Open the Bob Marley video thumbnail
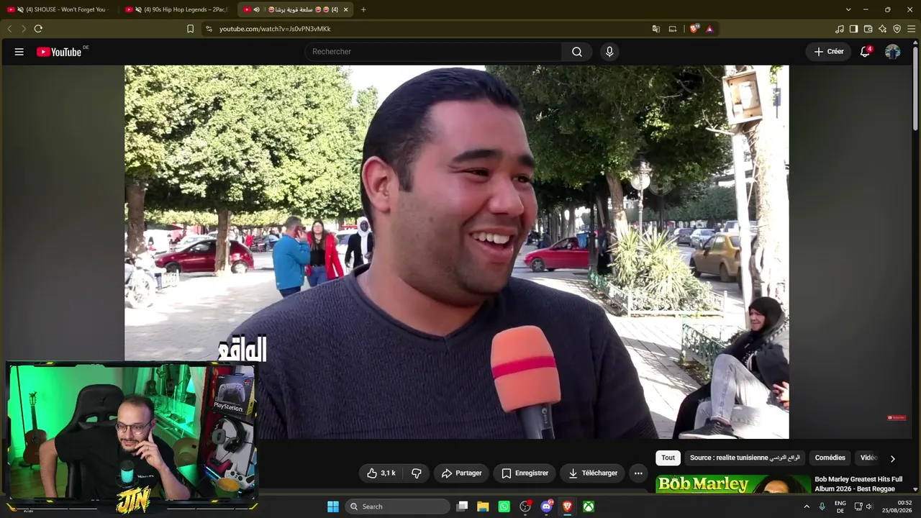Image resolution: width=921 pixels, height=518 pixels. click(732, 484)
